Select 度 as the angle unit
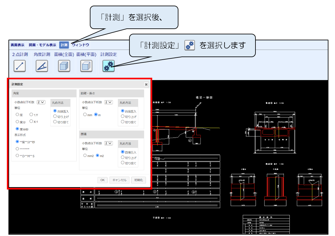335x236 pixels. tap(17, 115)
